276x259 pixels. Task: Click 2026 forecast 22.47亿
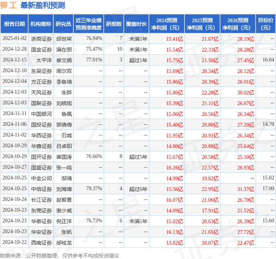tap(246, 243)
